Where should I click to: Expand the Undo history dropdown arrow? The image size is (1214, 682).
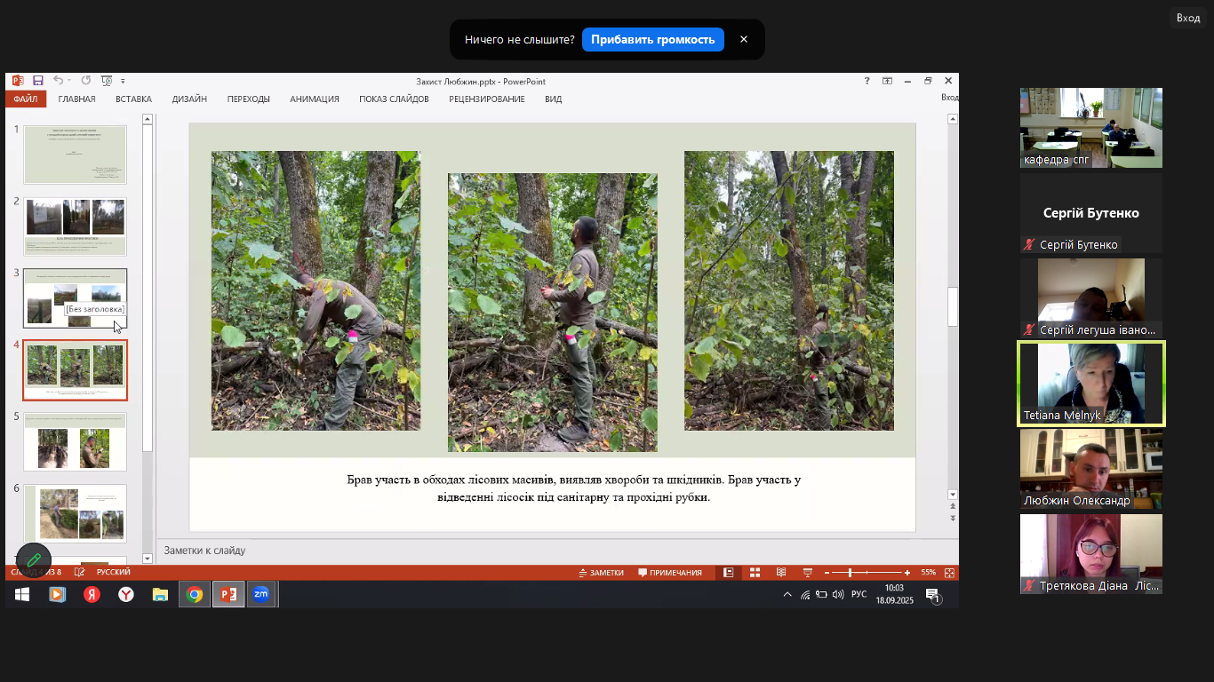pos(68,81)
